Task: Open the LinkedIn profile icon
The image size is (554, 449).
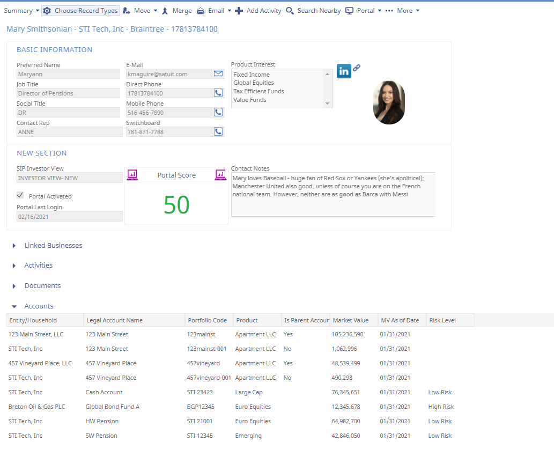Action: (x=344, y=71)
